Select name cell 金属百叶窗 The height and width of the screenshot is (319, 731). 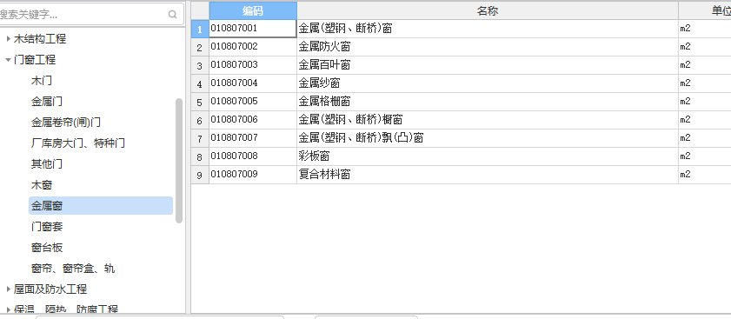point(488,65)
